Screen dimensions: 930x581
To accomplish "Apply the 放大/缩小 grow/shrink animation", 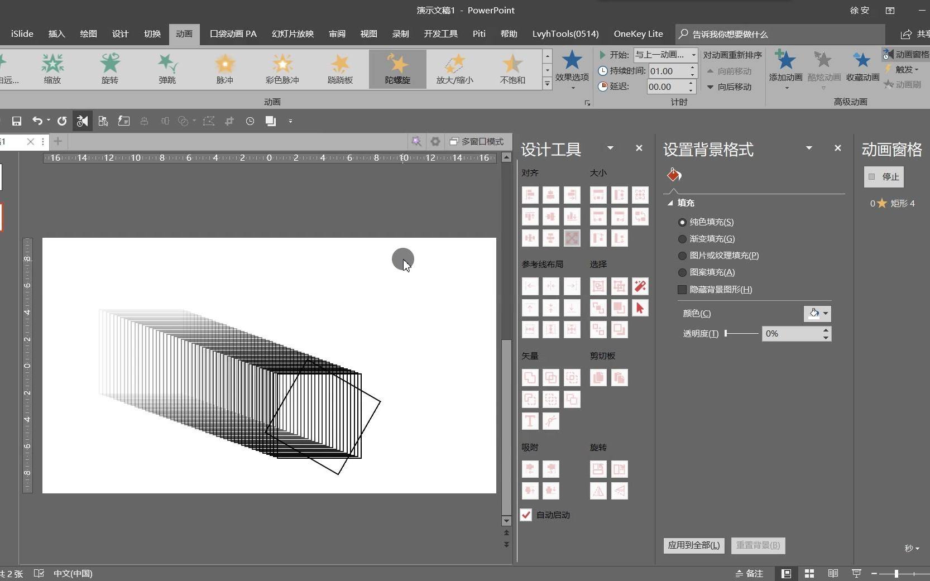I will click(x=455, y=69).
